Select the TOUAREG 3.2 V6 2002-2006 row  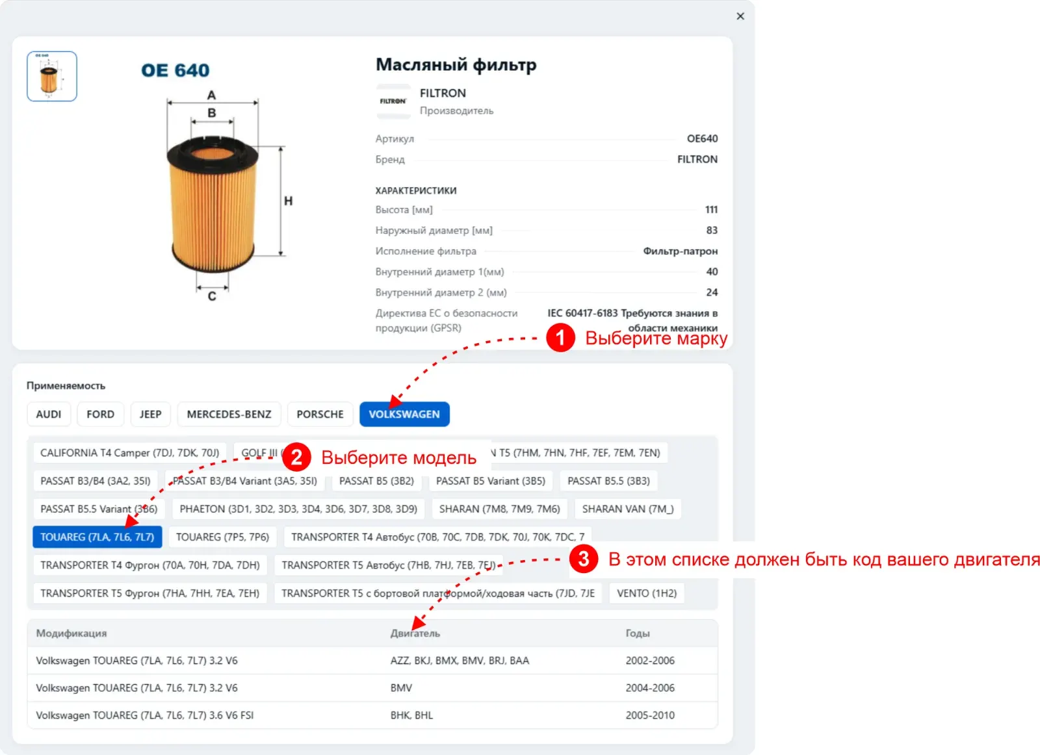tap(372, 661)
